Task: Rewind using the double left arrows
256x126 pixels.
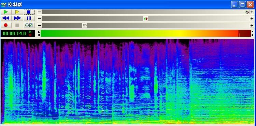Action: [x=6, y=18]
